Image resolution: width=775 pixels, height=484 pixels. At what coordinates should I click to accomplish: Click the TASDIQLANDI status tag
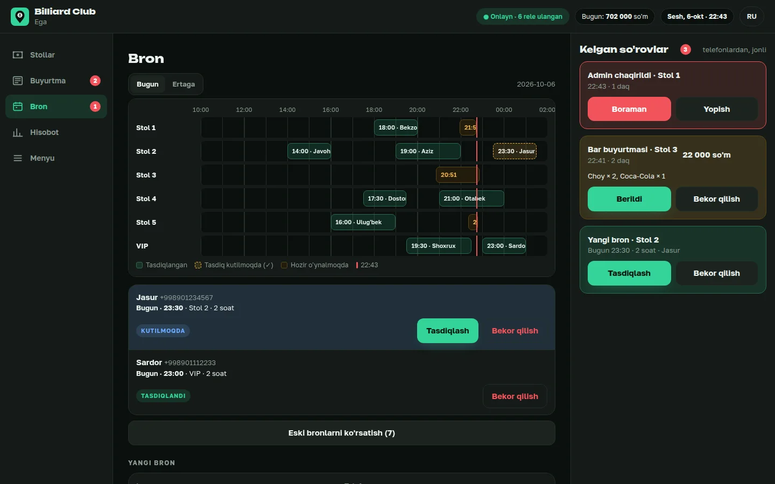coord(163,396)
